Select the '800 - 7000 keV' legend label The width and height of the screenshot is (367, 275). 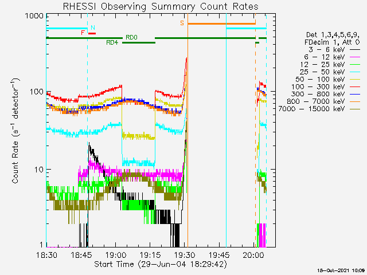click(x=316, y=101)
